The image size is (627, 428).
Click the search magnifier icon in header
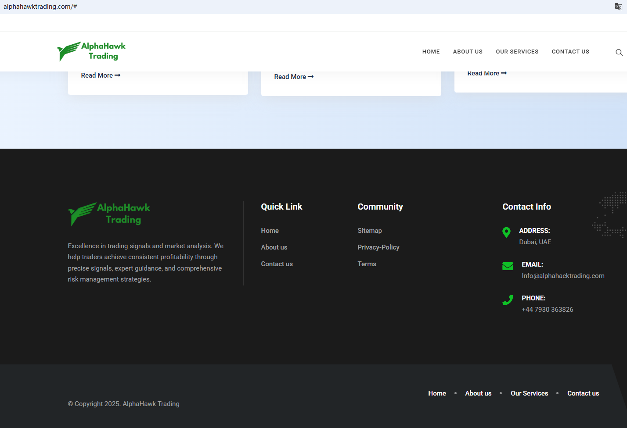pos(619,52)
